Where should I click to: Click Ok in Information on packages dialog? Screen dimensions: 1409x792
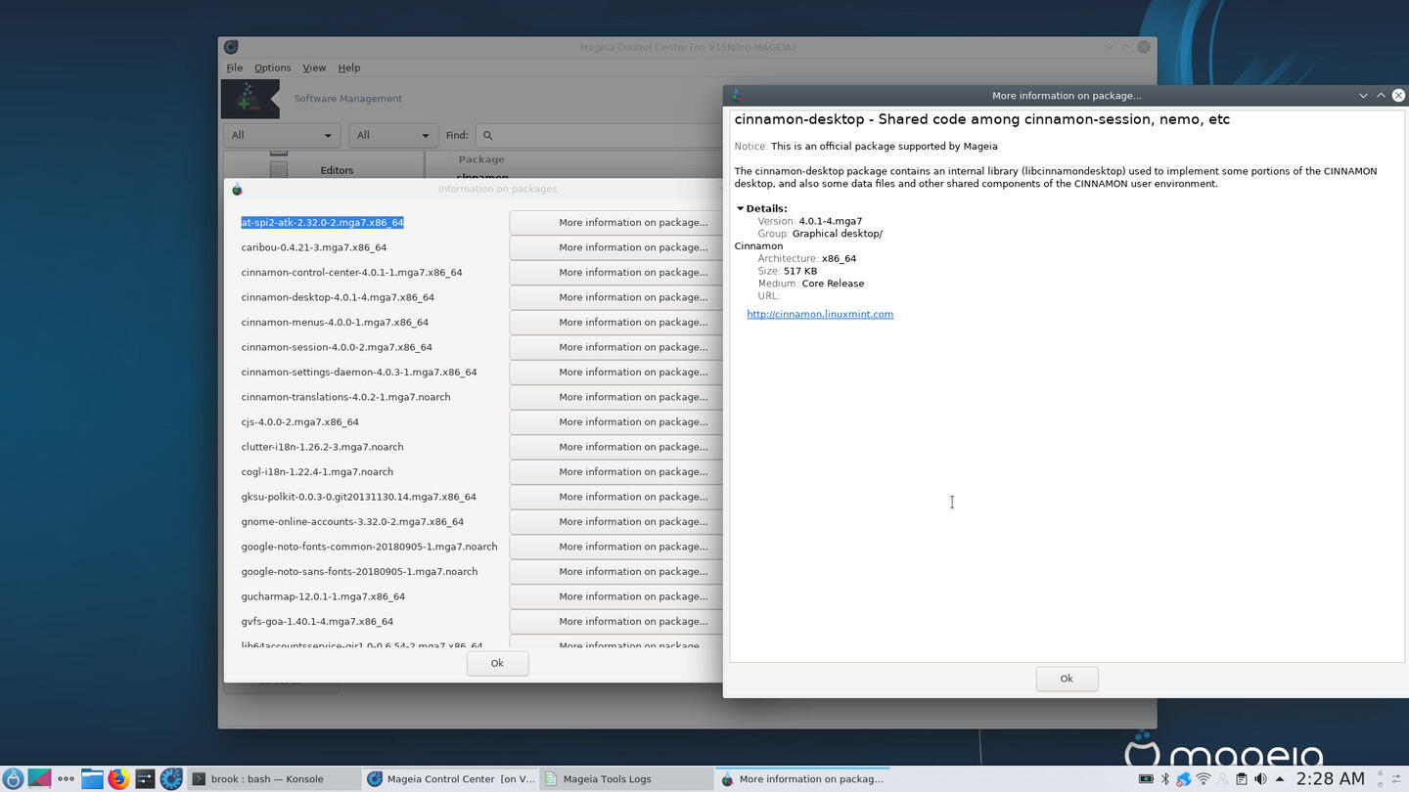coord(497,663)
